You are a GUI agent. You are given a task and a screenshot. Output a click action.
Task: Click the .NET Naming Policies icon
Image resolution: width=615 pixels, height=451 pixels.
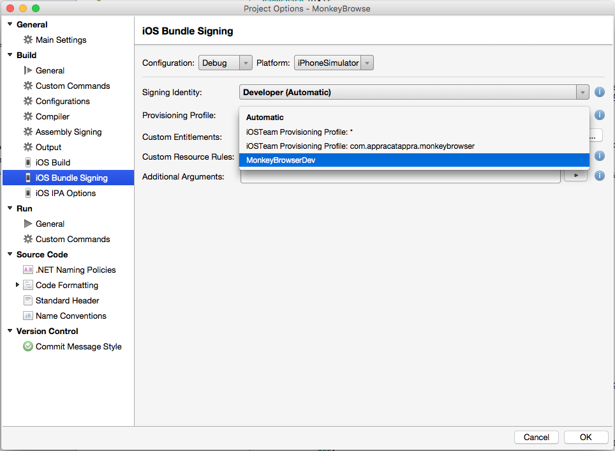pyautogui.click(x=28, y=270)
